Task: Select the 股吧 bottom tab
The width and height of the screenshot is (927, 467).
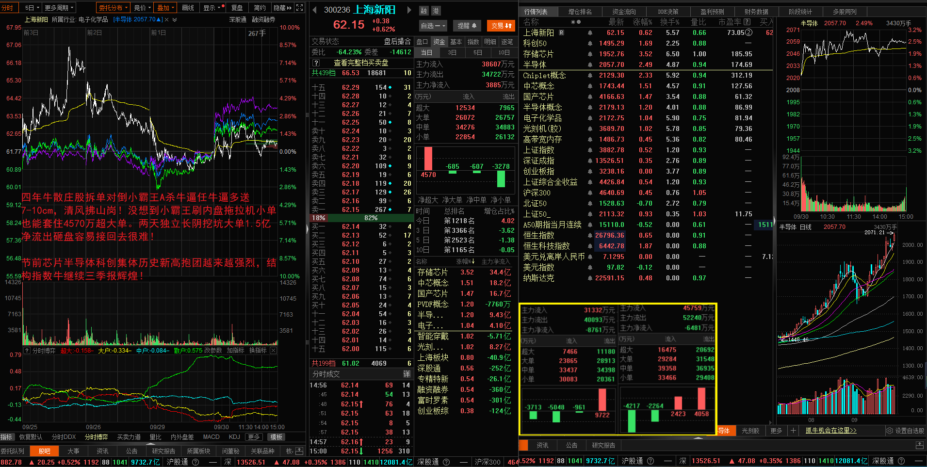Action: point(45,451)
